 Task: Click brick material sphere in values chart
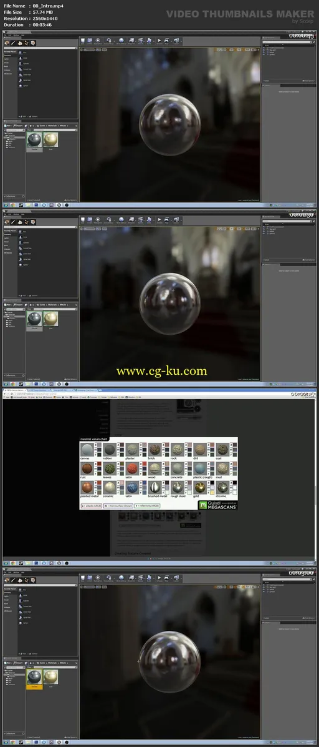coord(155,450)
